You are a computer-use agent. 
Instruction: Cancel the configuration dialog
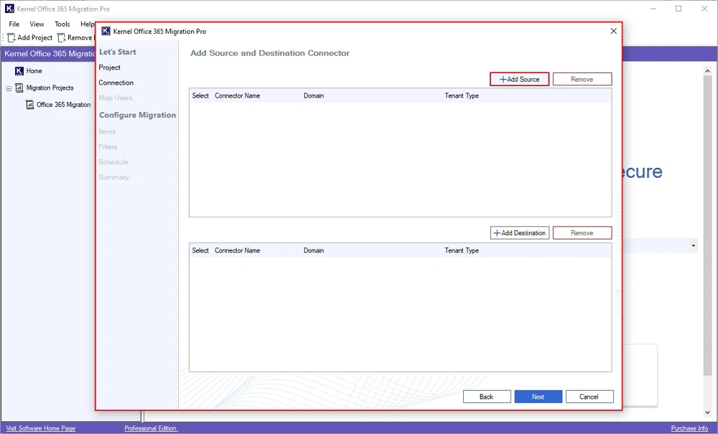click(x=589, y=396)
